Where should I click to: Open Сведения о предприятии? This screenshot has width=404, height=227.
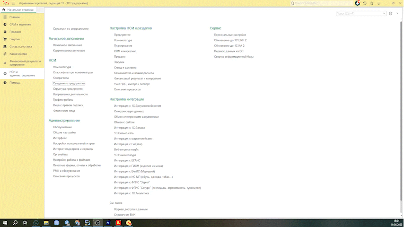pyautogui.click(x=69, y=83)
